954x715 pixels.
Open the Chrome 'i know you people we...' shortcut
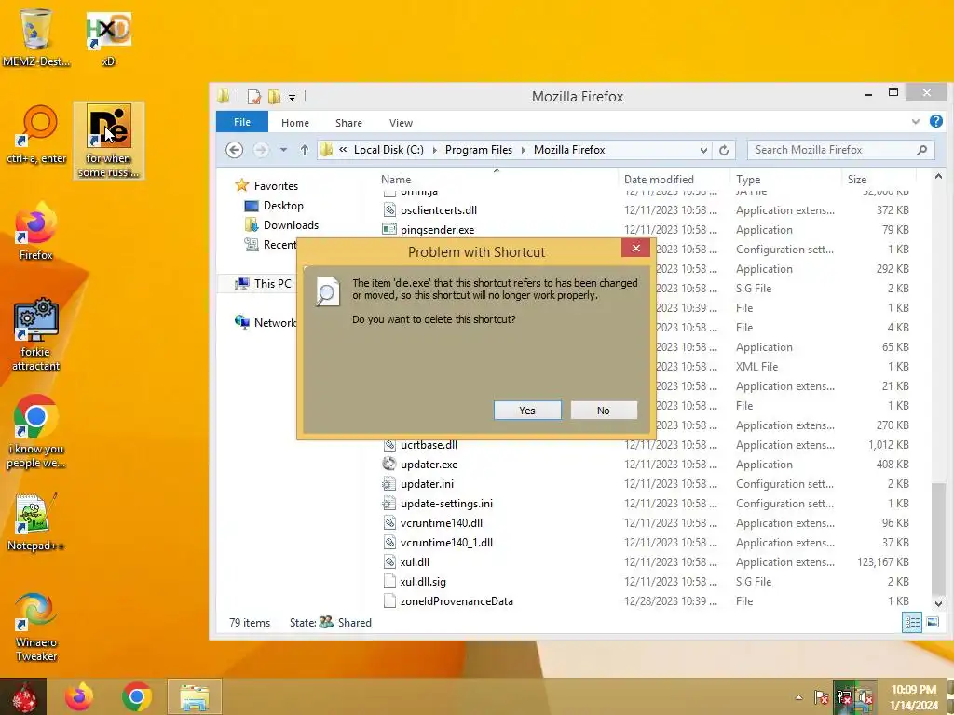pos(36,432)
